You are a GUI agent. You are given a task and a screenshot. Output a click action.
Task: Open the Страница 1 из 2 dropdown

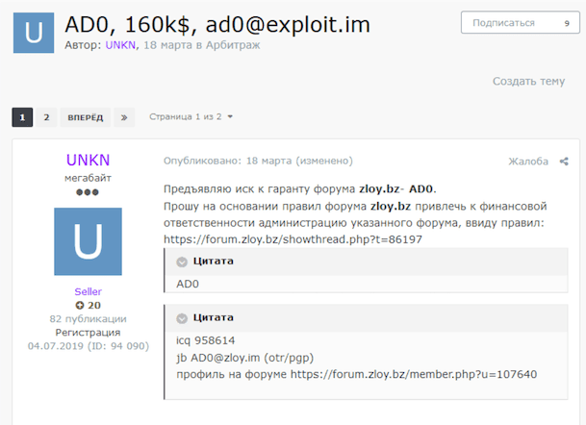coord(191,117)
